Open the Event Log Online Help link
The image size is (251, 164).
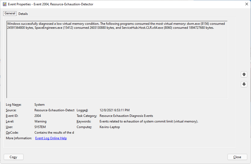click(51, 138)
